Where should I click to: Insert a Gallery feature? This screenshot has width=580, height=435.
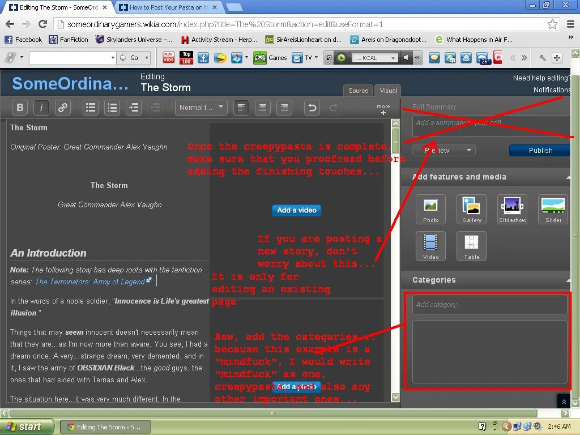(472, 210)
